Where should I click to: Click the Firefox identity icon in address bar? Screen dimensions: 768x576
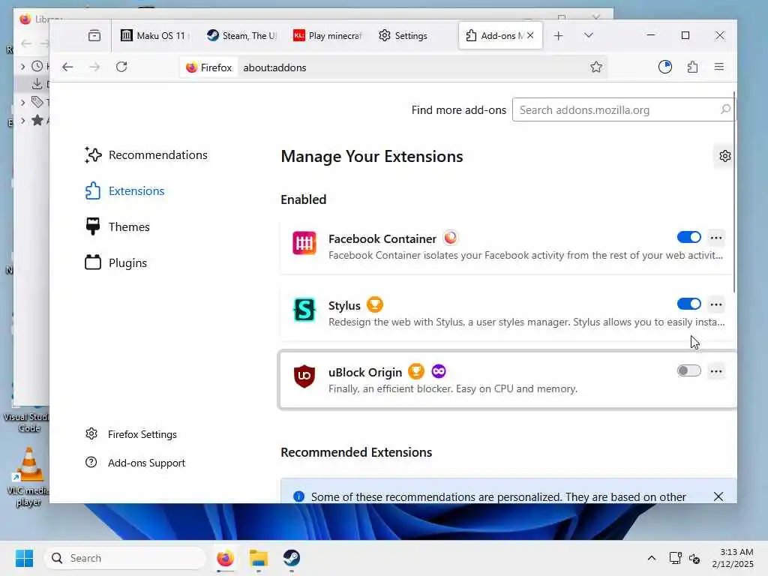coord(209,67)
